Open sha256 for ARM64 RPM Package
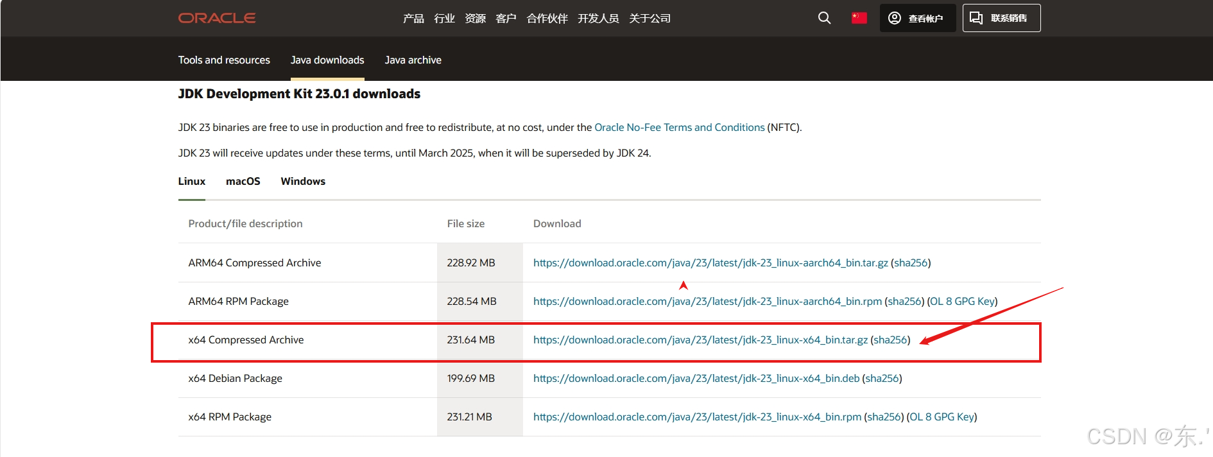1213x457 pixels. tap(904, 301)
